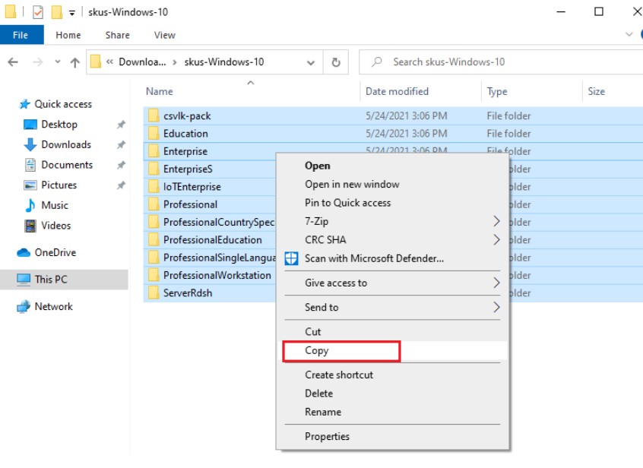Click the csvlk-pack folder icon
The image size is (643, 468).
(x=153, y=116)
